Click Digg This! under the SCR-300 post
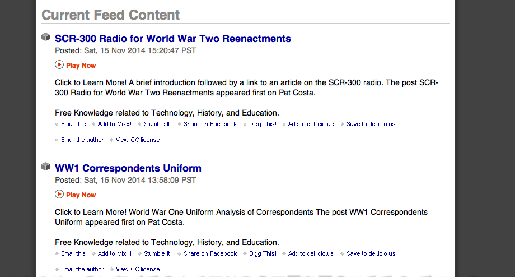Viewport: 515px width, 277px height. tap(263, 124)
